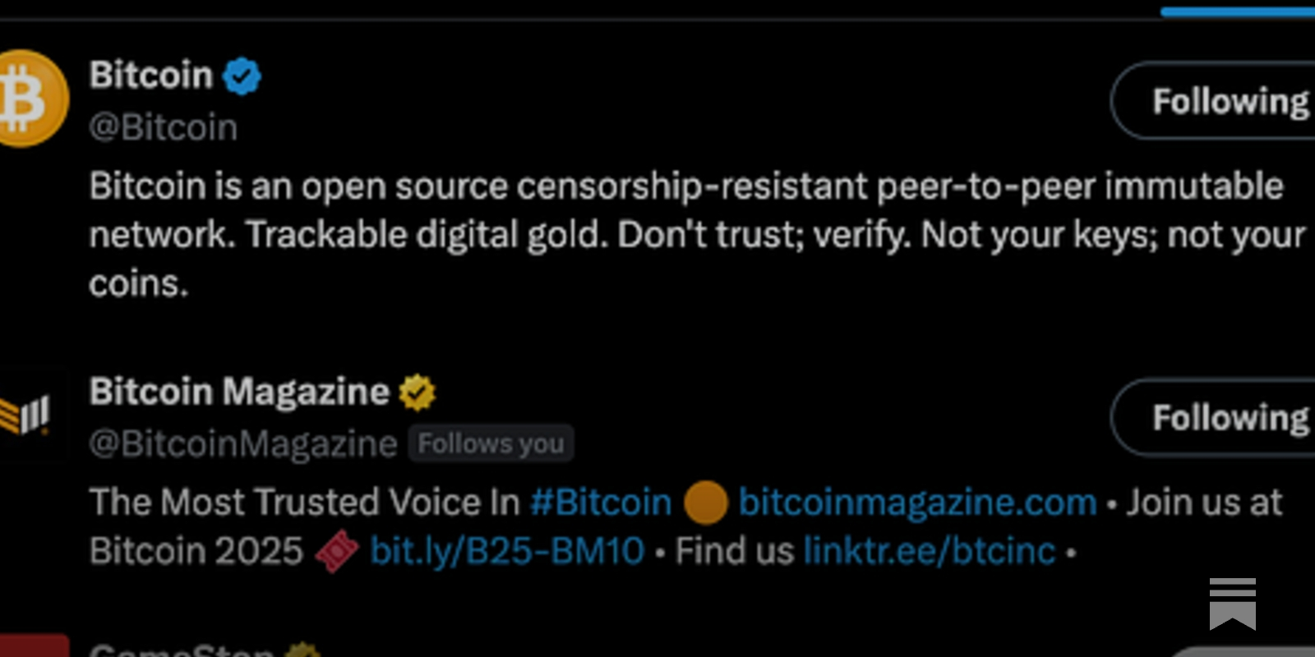
Task: Open the bit.ly/B25-BM10 link
Action: (x=507, y=551)
